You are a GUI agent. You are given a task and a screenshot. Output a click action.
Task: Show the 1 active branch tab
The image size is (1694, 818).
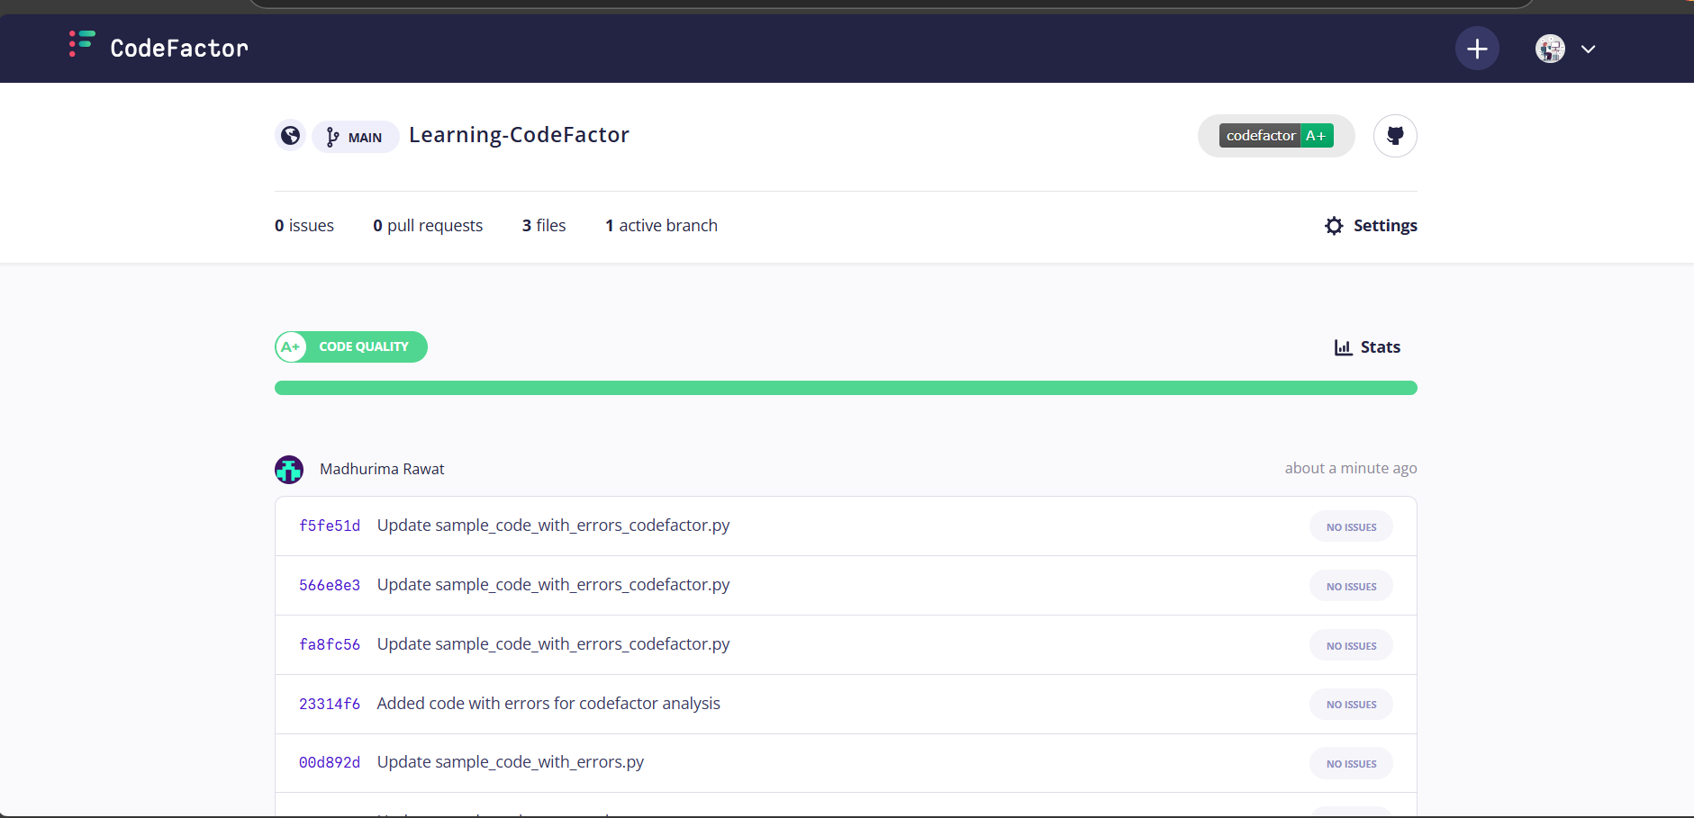pos(661,226)
